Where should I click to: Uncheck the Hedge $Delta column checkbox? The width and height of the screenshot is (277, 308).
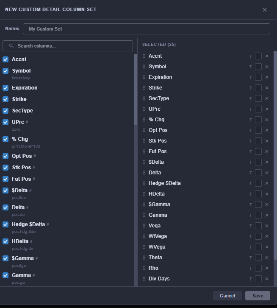6,224
